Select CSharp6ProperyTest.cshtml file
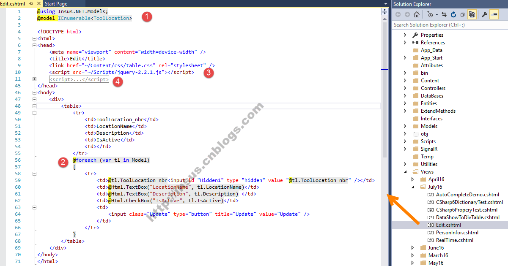The height and width of the screenshot is (266, 508). pyautogui.click(x=467, y=210)
